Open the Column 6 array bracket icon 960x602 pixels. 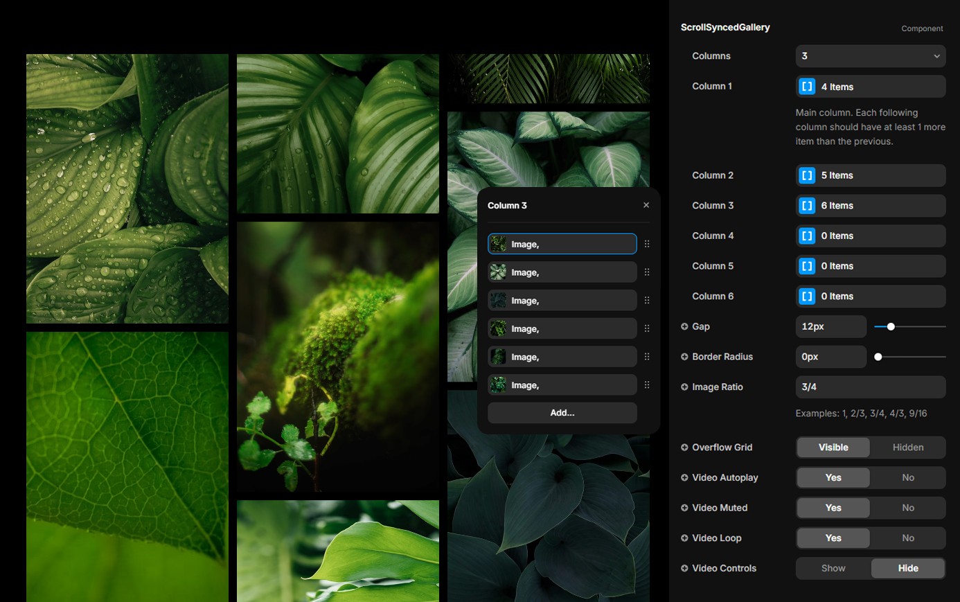[807, 296]
